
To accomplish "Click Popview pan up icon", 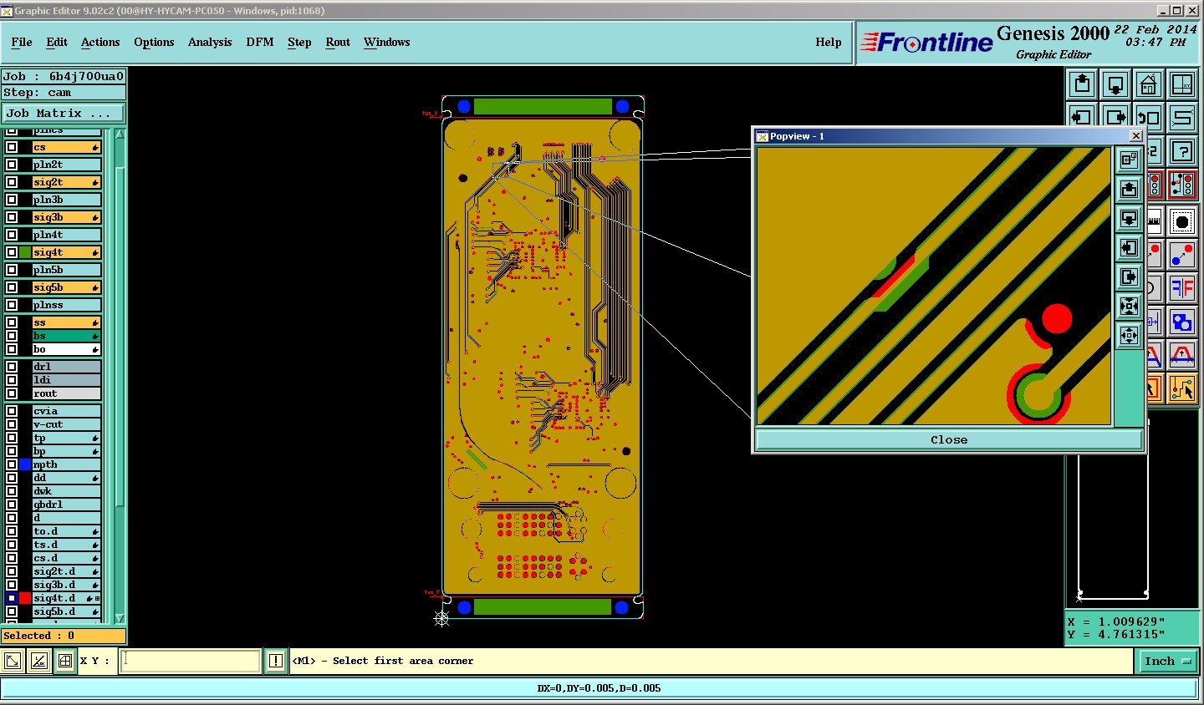I will pos(1129,190).
